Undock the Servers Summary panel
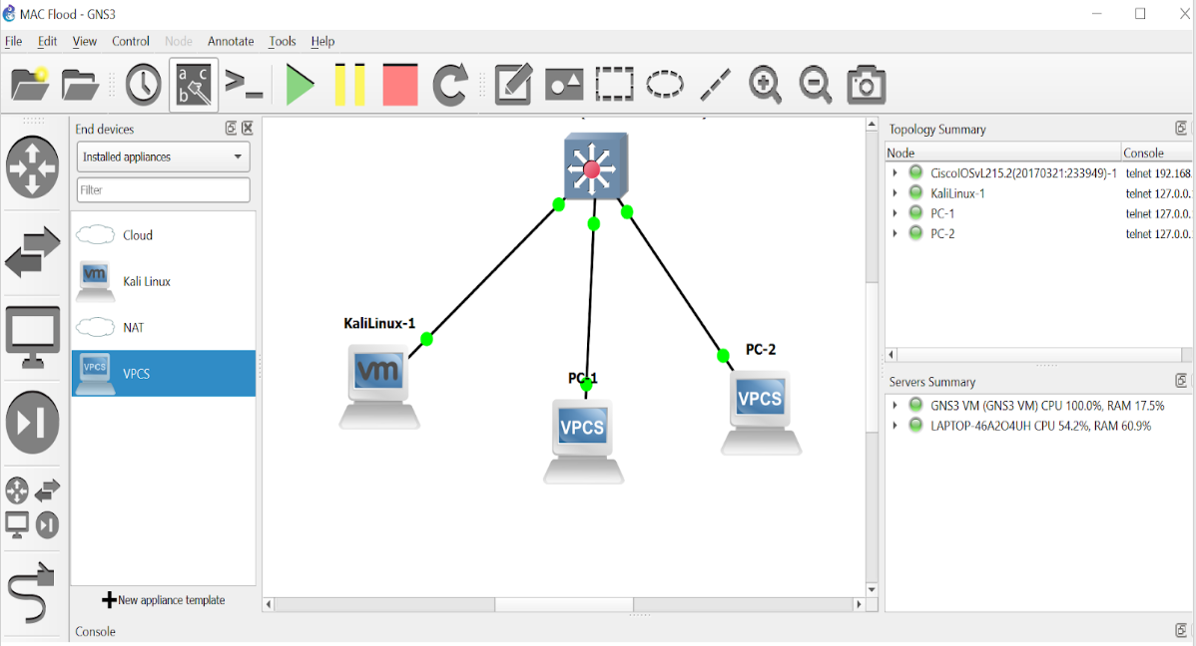The height and width of the screenshot is (646, 1196). 1181,380
